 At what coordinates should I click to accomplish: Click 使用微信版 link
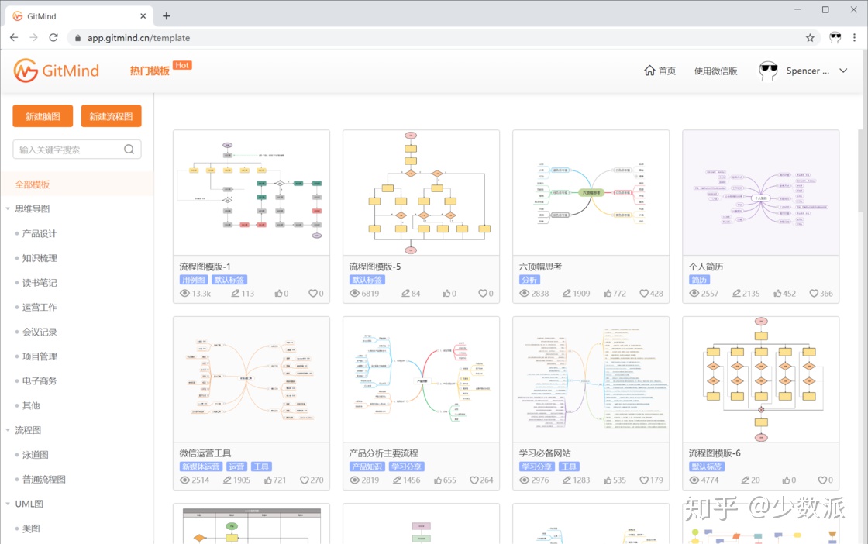[716, 71]
